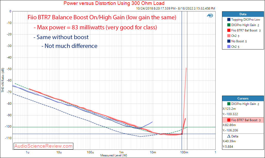Click the pink Ch2 3 legend swatch

(229, 36)
